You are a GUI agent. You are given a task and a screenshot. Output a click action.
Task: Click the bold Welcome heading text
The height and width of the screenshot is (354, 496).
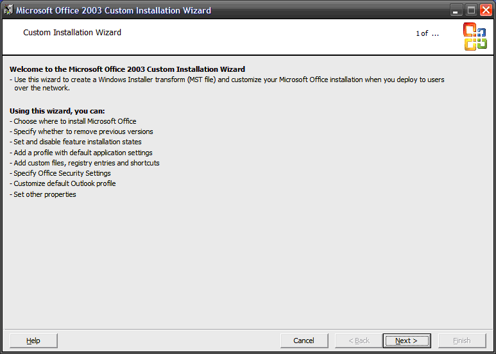tap(127, 69)
